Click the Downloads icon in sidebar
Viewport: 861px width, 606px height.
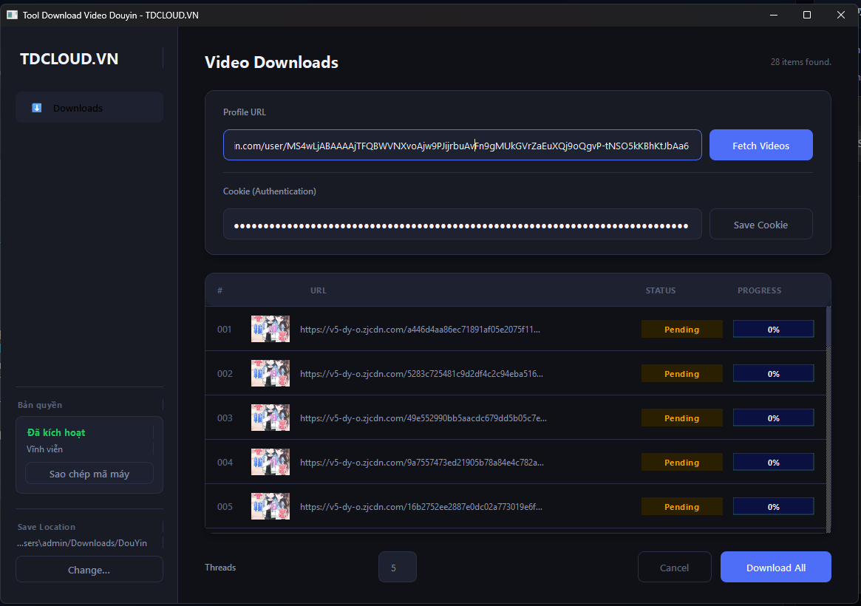(x=37, y=108)
